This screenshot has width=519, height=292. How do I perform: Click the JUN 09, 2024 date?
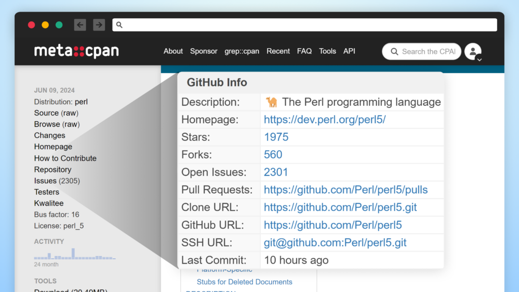pyautogui.click(x=54, y=90)
